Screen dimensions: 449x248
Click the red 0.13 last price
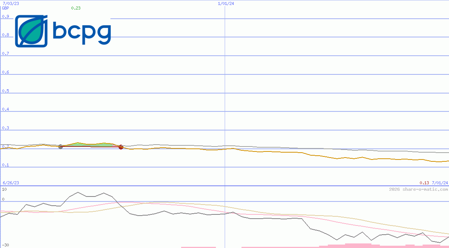[x=425, y=183]
